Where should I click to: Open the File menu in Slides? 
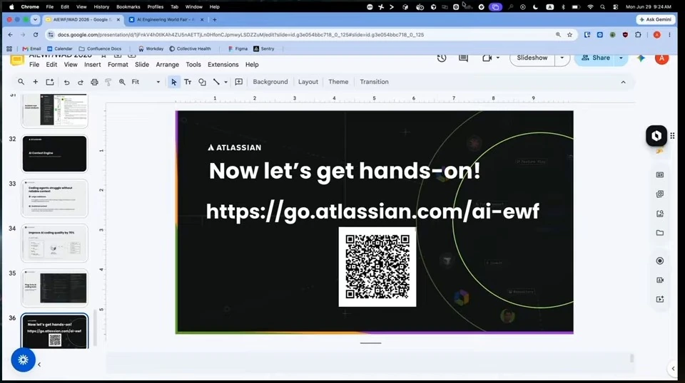pos(34,65)
